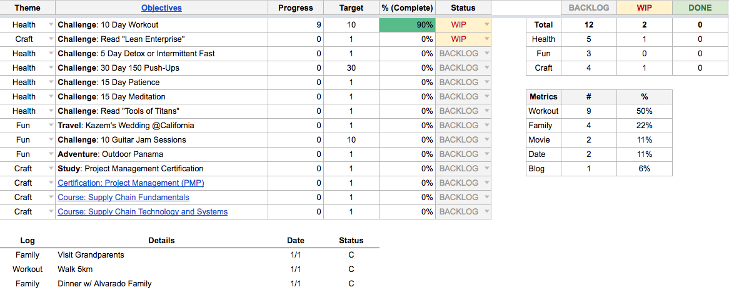
Task: Open Theme dropdown arrow for Outdoor Panama row
Action: (51, 154)
